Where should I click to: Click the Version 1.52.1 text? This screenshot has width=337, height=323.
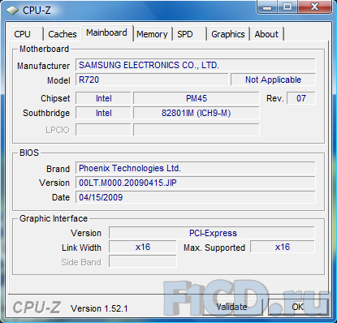pyautogui.click(x=99, y=308)
